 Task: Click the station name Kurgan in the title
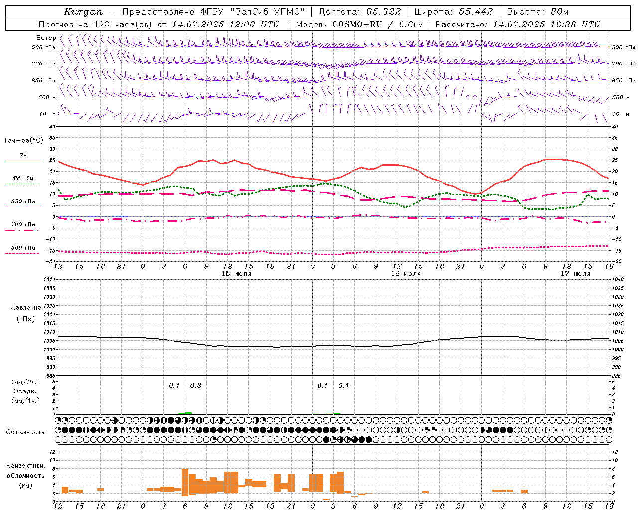pyautogui.click(x=83, y=12)
